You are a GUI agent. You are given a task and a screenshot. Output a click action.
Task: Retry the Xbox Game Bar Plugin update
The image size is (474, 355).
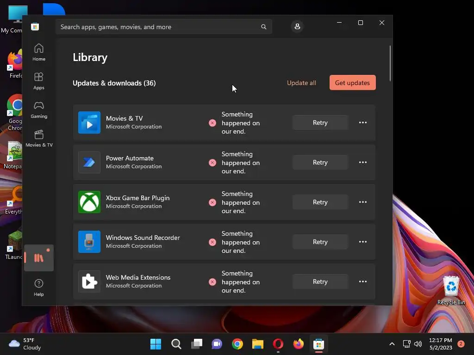320,202
